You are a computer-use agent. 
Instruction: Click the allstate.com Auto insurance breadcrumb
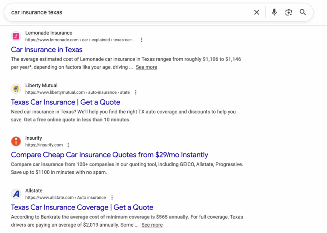coord(66,198)
